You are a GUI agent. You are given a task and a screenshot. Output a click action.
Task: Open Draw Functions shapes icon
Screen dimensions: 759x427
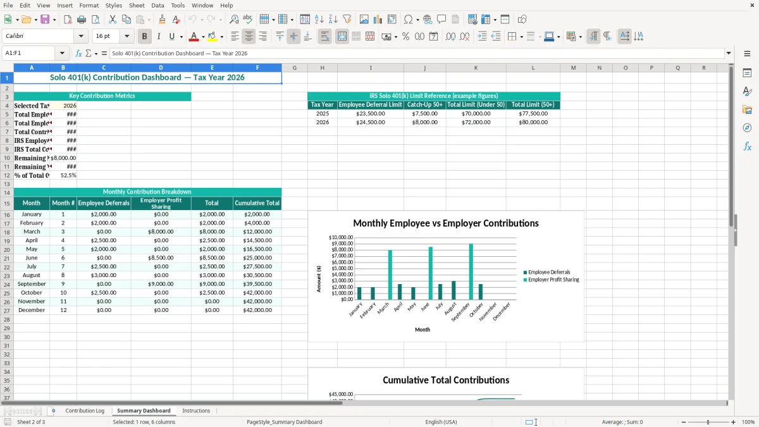click(x=522, y=20)
